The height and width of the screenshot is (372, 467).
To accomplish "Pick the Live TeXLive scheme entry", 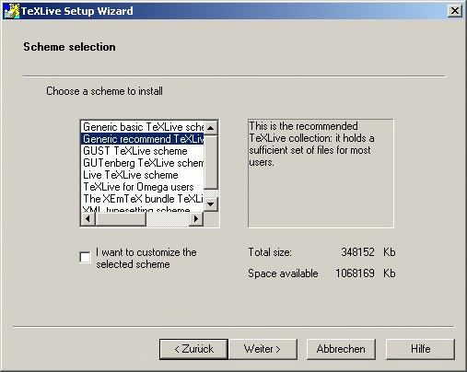I will pyautogui.click(x=143, y=175).
